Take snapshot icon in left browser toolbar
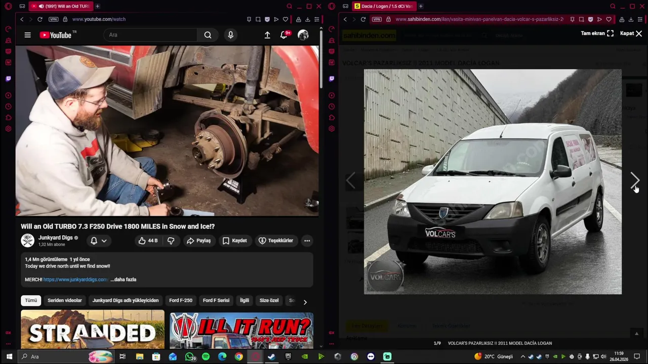Viewport: 648px width, 364px height. tap(258, 19)
